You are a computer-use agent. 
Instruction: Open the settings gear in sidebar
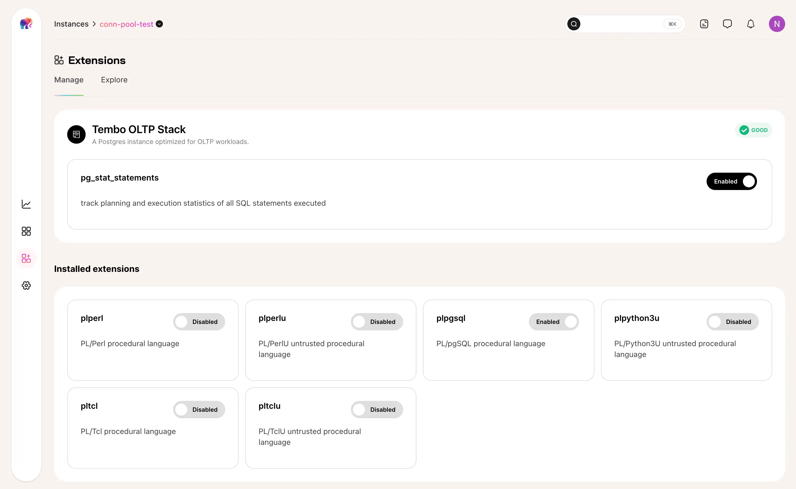tap(26, 286)
